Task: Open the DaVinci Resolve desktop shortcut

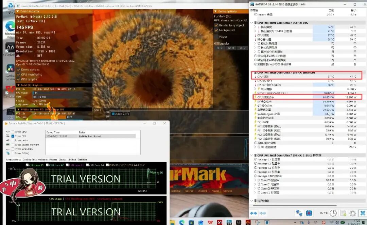Action: [10, 71]
